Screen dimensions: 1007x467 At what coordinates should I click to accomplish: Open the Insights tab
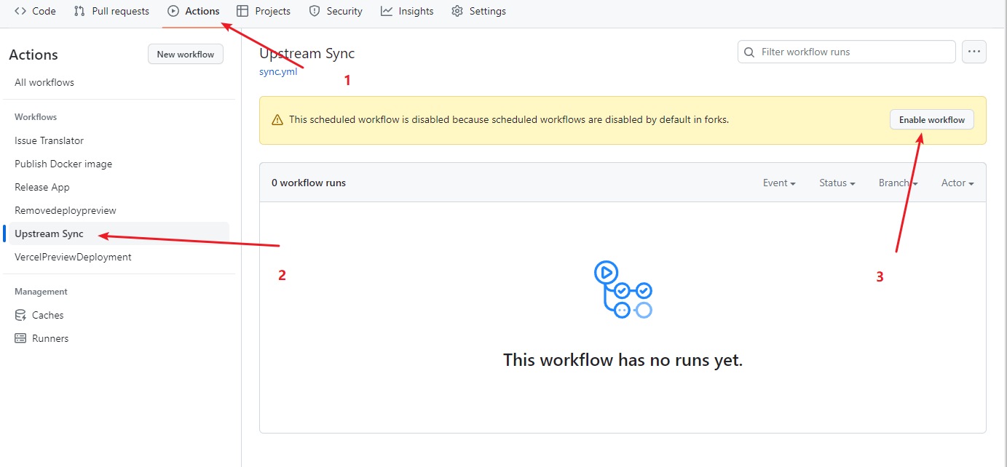(x=407, y=11)
